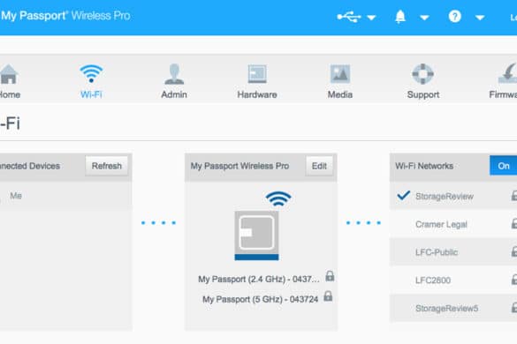Click My Passport (2.4 GHz) network name
The image size is (517, 344).
[x=259, y=279]
